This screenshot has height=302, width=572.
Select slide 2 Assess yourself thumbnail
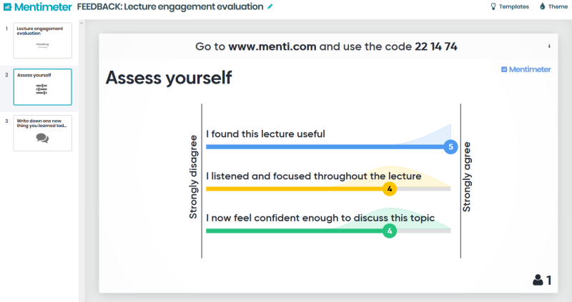click(x=42, y=86)
